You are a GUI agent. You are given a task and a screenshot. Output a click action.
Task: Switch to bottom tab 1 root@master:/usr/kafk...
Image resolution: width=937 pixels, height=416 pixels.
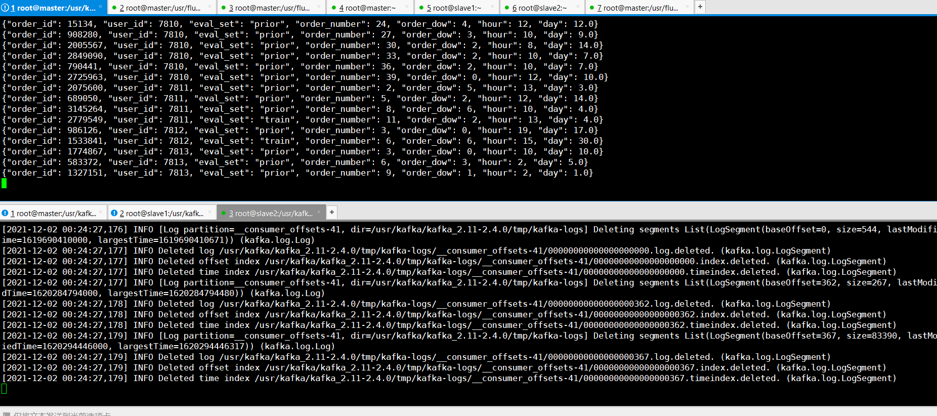pos(53,214)
